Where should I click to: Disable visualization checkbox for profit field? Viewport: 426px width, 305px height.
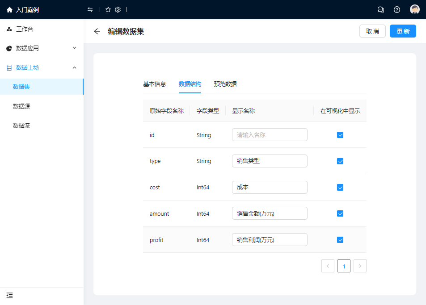click(x=340, y=240)
